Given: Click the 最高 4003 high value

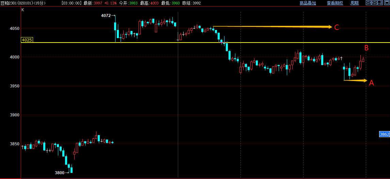Looking at the screenshot, I should coord(150,3).
